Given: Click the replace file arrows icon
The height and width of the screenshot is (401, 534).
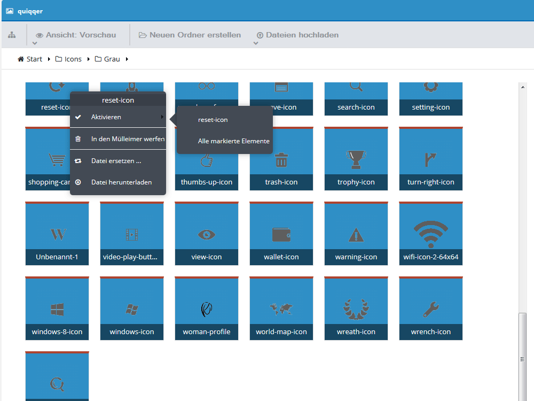Looking at the screenshot, I should point(78,161).
